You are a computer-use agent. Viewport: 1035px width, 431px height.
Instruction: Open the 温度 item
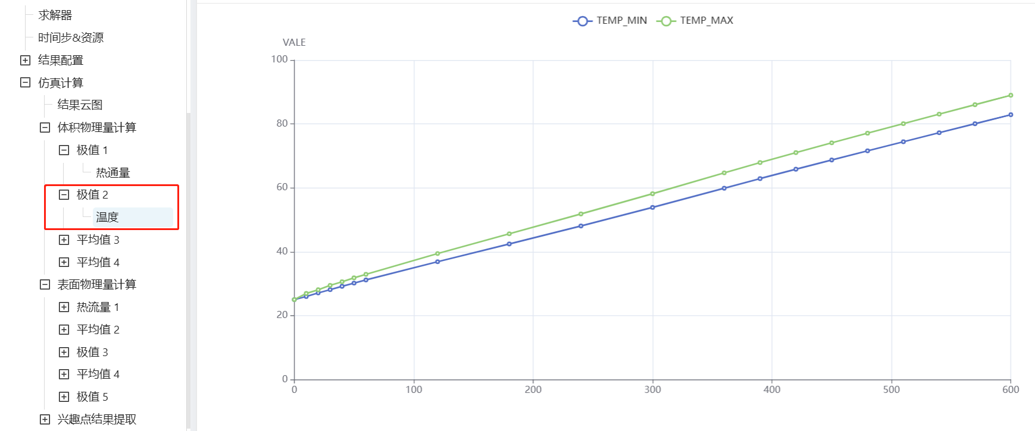pyautogui.click(x=107, y=217)
